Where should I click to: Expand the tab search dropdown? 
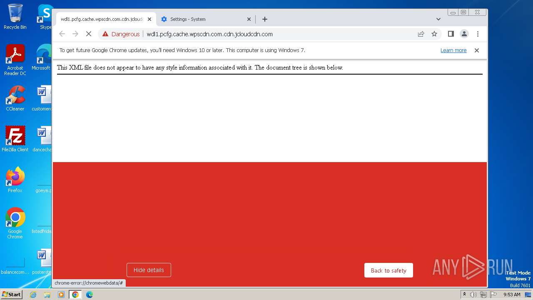438,19
